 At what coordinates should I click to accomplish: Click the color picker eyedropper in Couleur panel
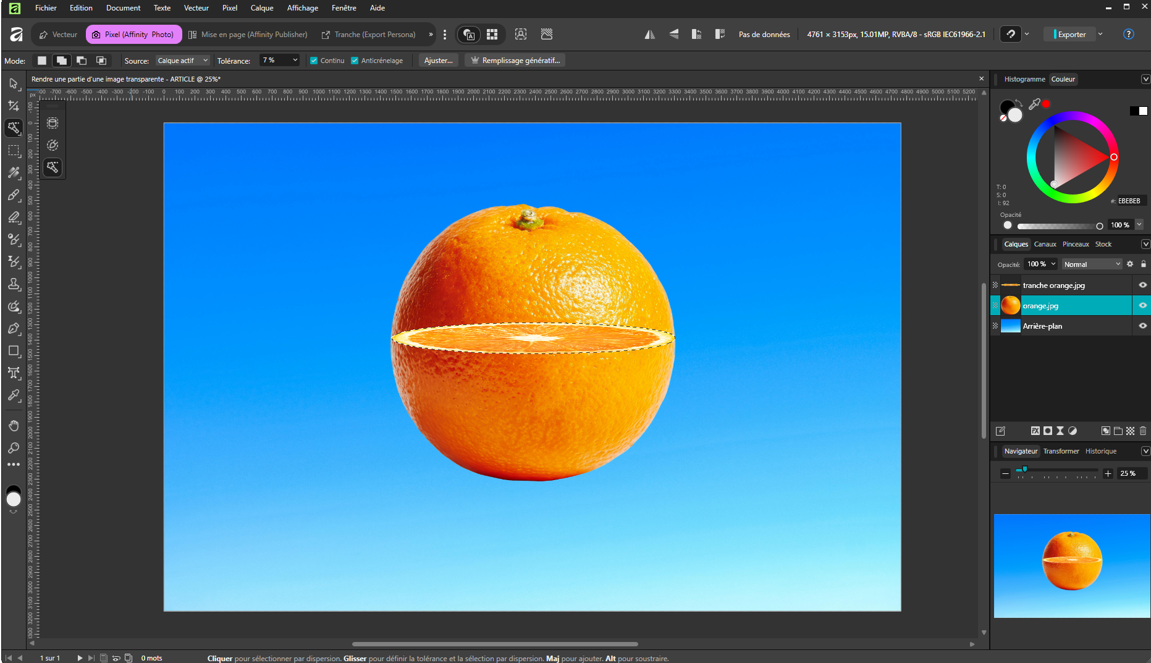coord(1034,104)
